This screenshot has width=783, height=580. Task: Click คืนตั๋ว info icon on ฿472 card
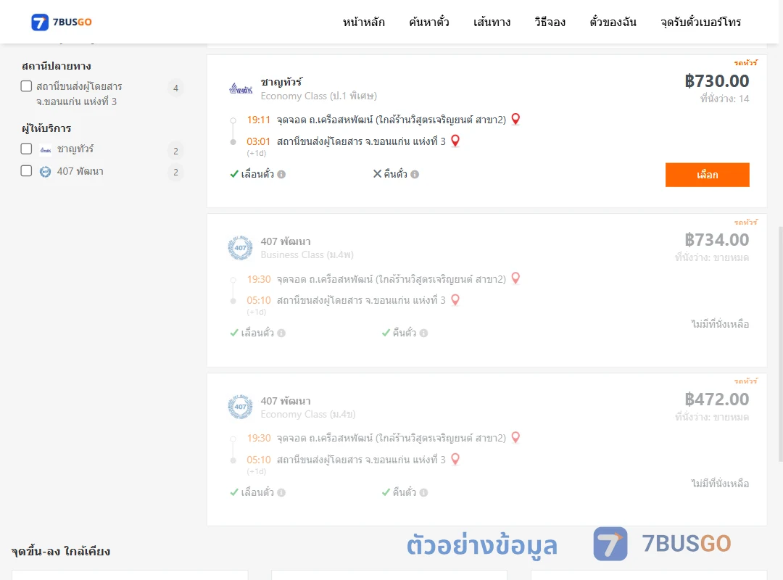tap(424, 492)
